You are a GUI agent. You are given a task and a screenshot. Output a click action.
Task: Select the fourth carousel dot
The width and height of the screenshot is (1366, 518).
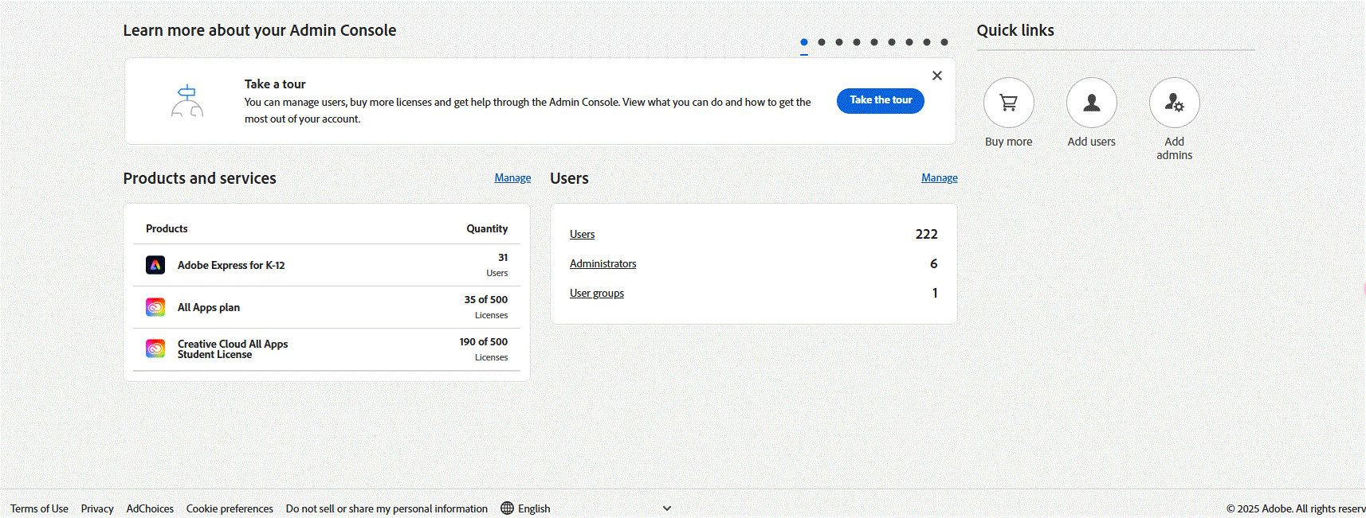[857, 42]
